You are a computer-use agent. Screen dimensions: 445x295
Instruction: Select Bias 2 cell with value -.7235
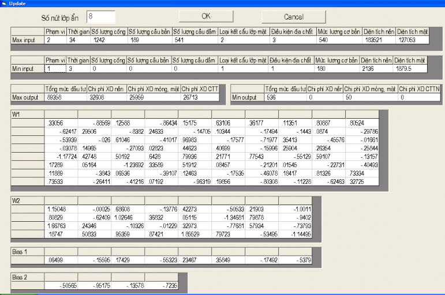pos(162,285)
